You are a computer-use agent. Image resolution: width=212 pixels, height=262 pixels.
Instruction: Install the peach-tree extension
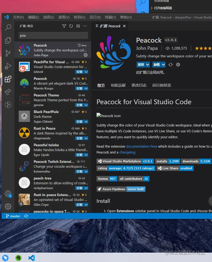79,188
